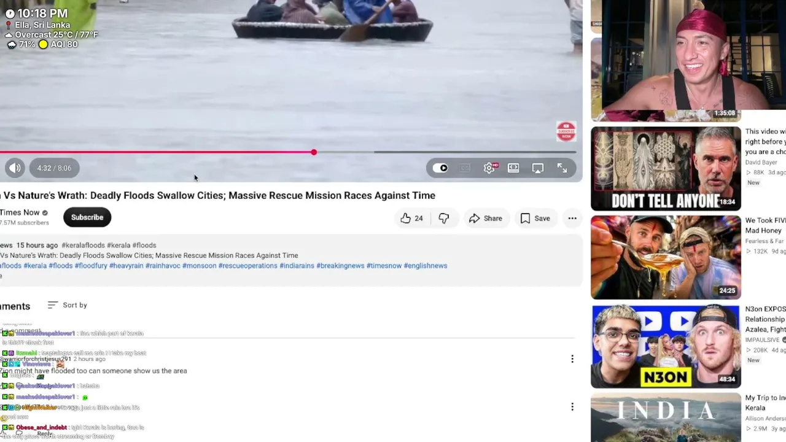Screen dimensions: 786x442
Task: Click the streamer webcam overlay
Action: click(693, 55)
